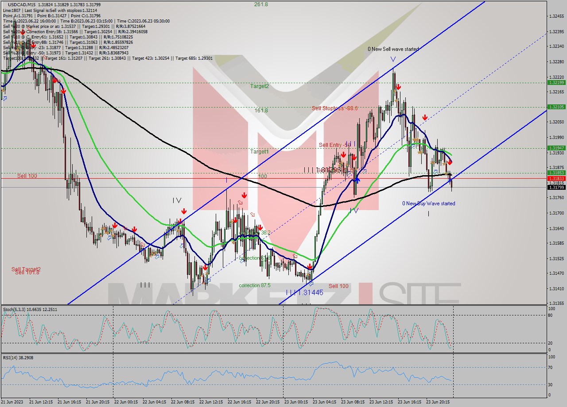Click the 1.32050 price axis value

tap(556, 122)
